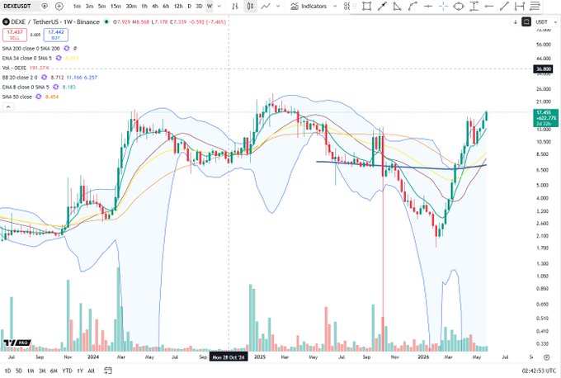The height and width of the screenshot is (378, 561).
Task: Switch to the 15m timeframe
Action: (x=115, y=6)
